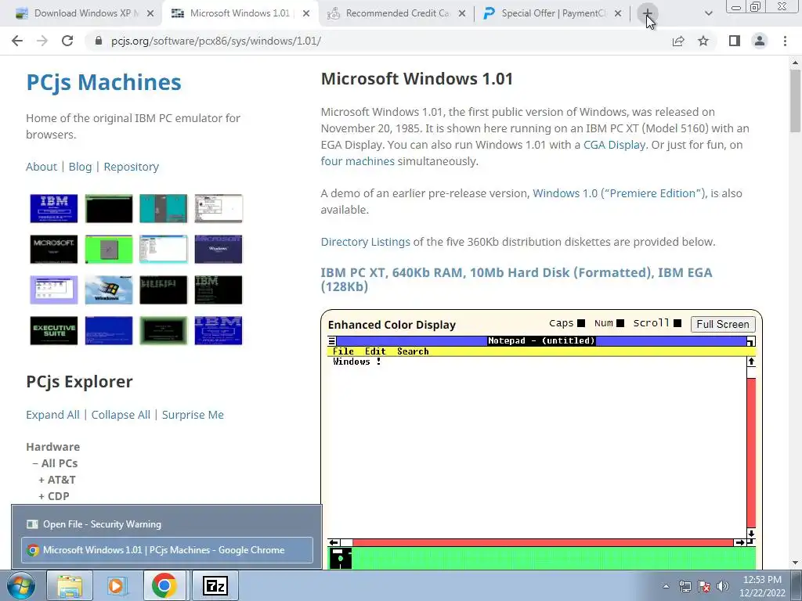
Task: Open the Blog link
Action: (81, 167)
